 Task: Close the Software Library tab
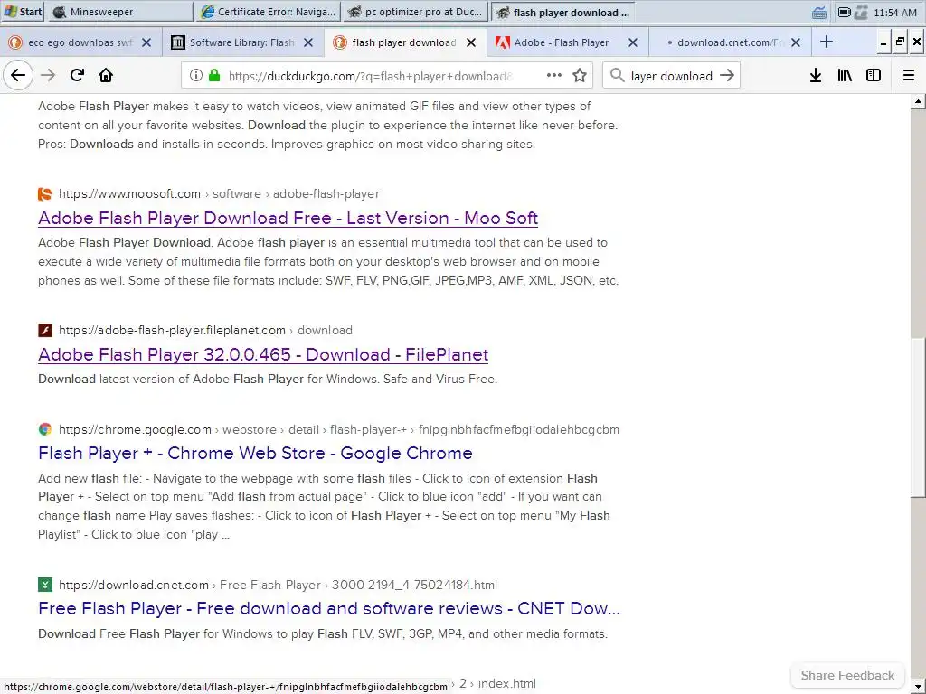click(x=308, y=42)
